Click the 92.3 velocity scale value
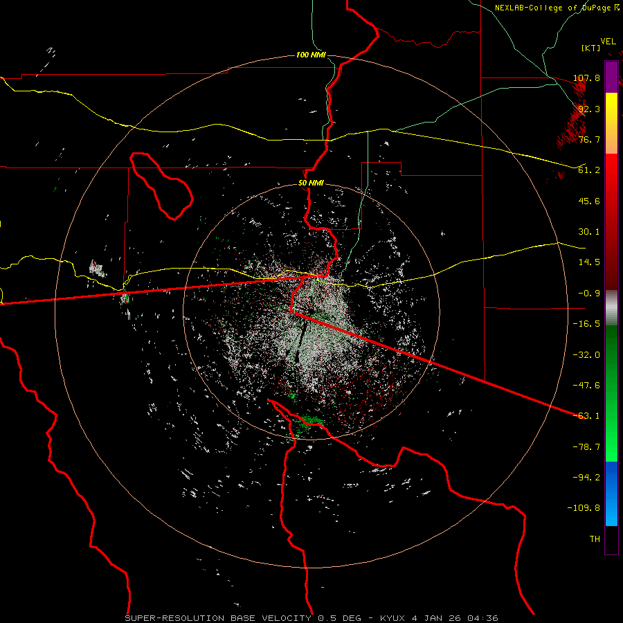 (x=589, y=109)
